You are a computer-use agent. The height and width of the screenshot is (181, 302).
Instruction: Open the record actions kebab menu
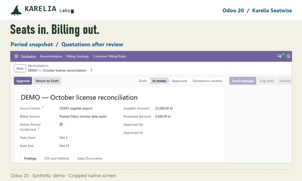click(91, 70)
